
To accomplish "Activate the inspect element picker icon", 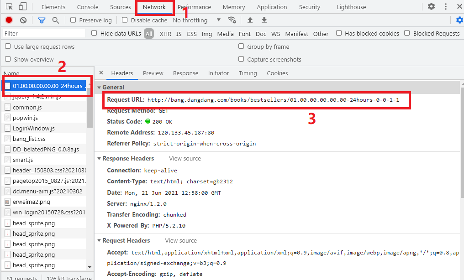I will (x=9, y=7).
